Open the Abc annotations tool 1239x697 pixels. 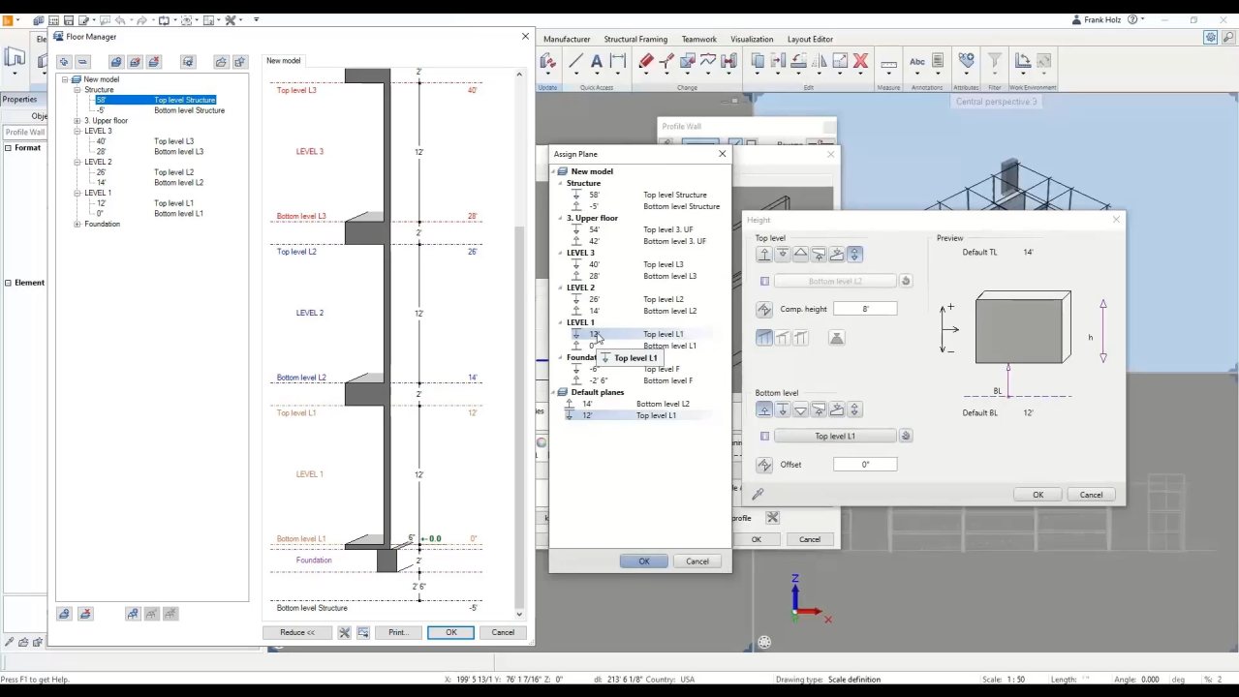point(916,62)
